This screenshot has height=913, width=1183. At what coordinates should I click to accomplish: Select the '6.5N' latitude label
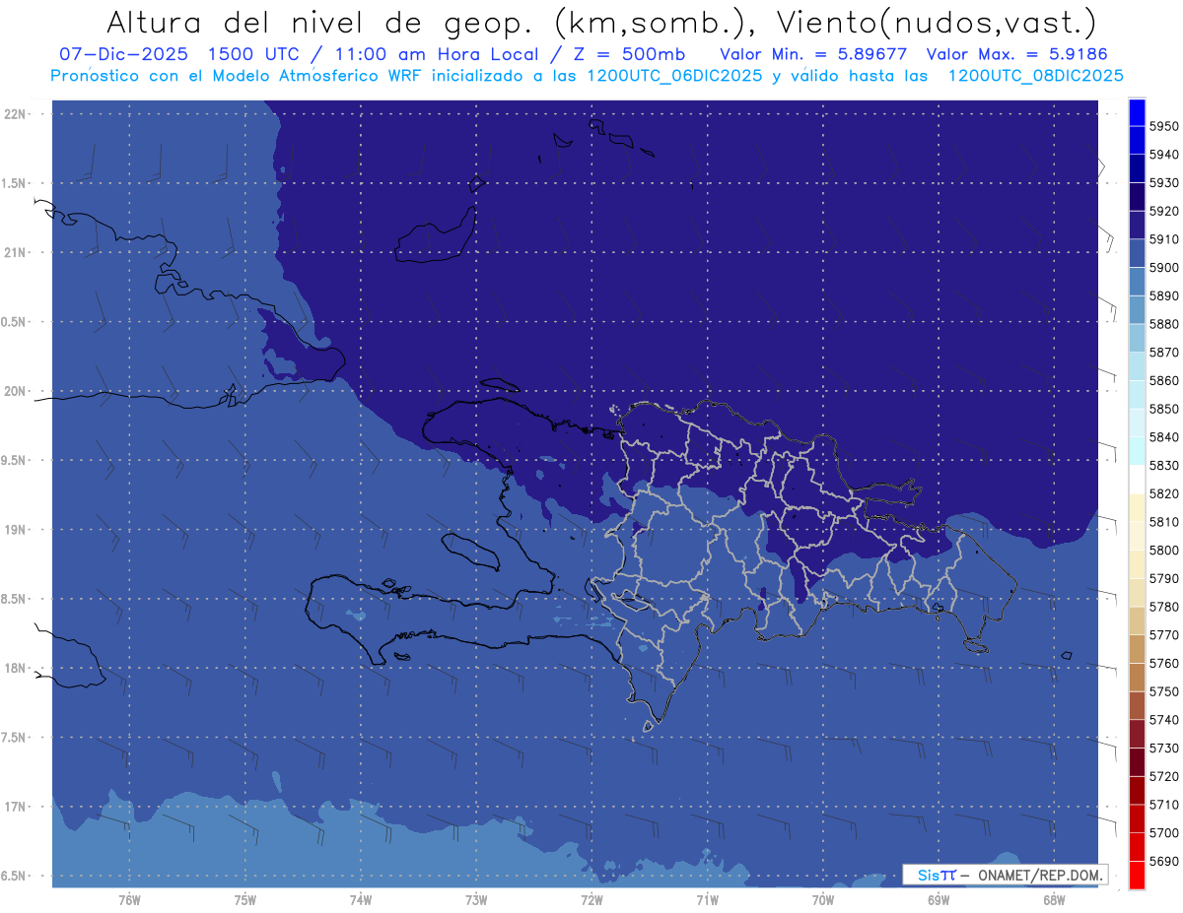pyautogui.click(x=13, y=876)
